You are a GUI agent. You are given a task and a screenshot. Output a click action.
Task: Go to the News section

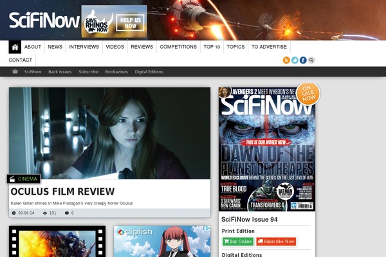[x=55, y=47]
